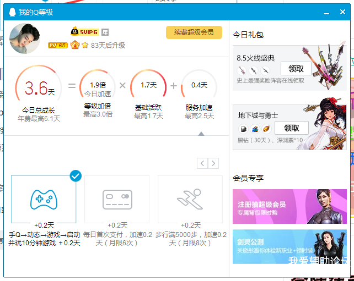
Task: Click the 今日礼包 heading
Action: pyautogui.click(x=248, y=35)
